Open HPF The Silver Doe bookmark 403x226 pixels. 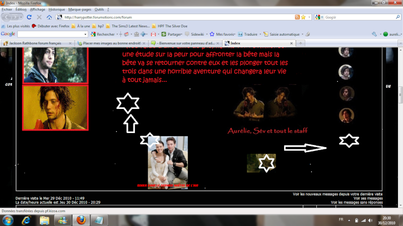tap(170, 26)
